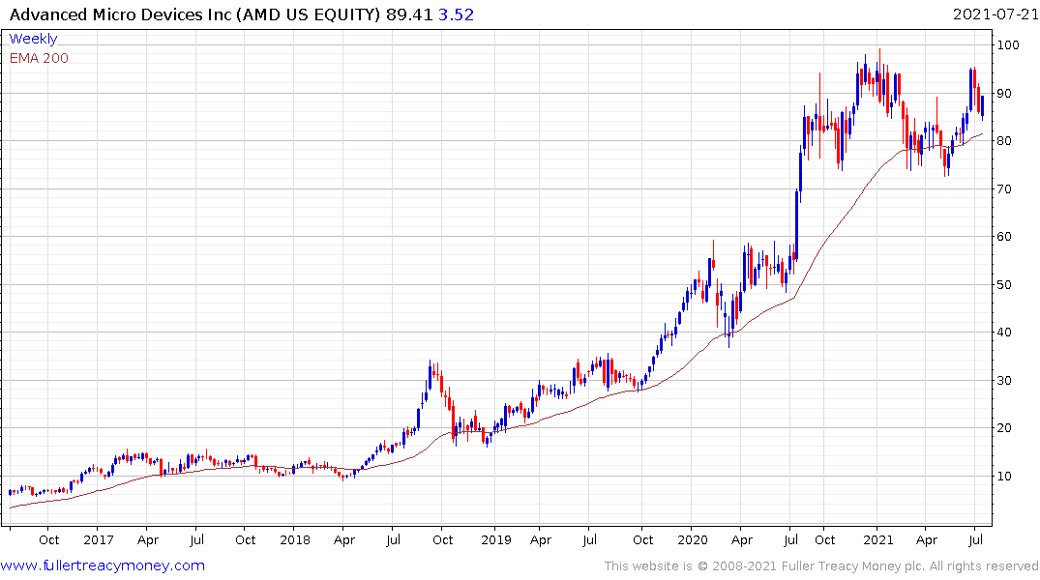This screenshot has width=1040, height=580.
Task: Click the 70 price axis label
Action: [x=1004, y=188]
